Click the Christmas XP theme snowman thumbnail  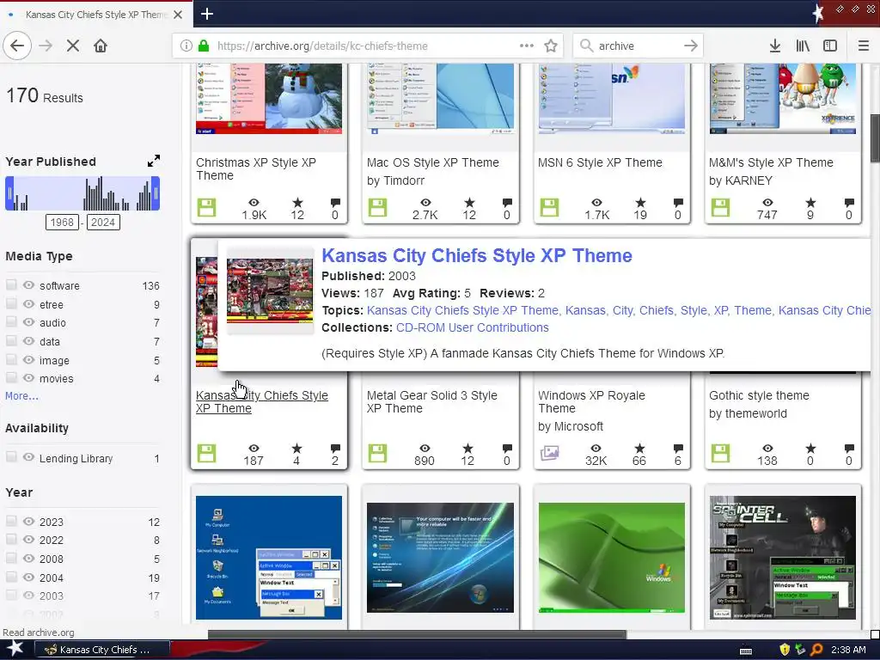[x=269, y=99]
